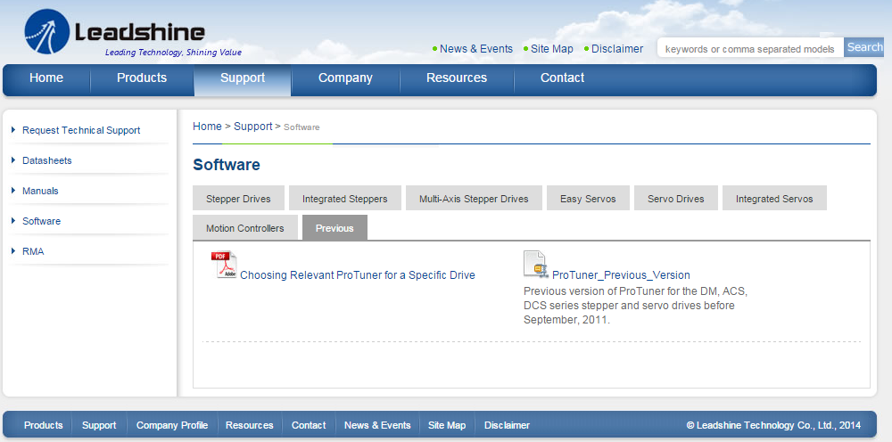
Task: Open the Company navigation menu
Action: click(x=345, y=78)
